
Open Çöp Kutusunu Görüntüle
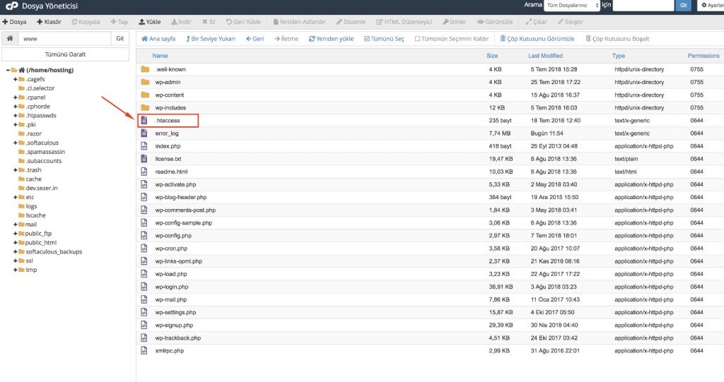click(x=537, y=39)
